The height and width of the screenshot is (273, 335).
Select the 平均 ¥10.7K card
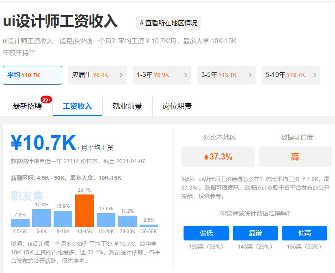click(x=32, y=75)
